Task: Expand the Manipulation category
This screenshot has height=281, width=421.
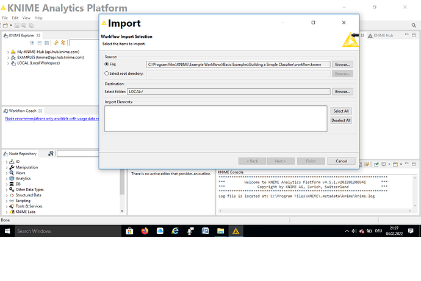Action: 7,167
